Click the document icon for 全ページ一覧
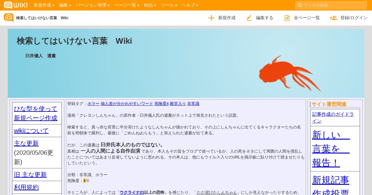The image size is (372, 195). 287,18
